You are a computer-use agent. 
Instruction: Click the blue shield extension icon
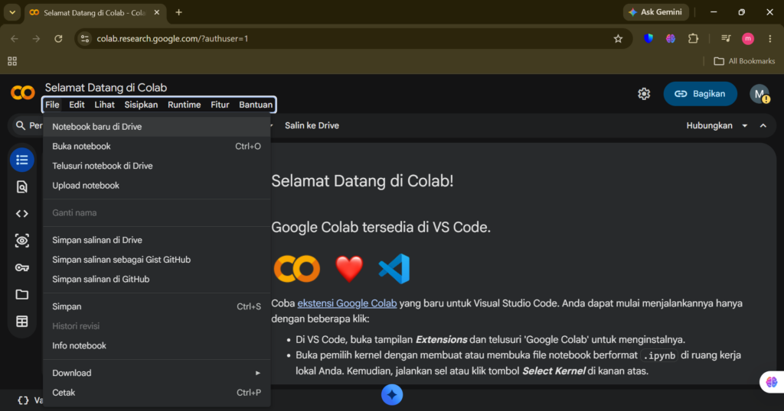pos(648,38)
